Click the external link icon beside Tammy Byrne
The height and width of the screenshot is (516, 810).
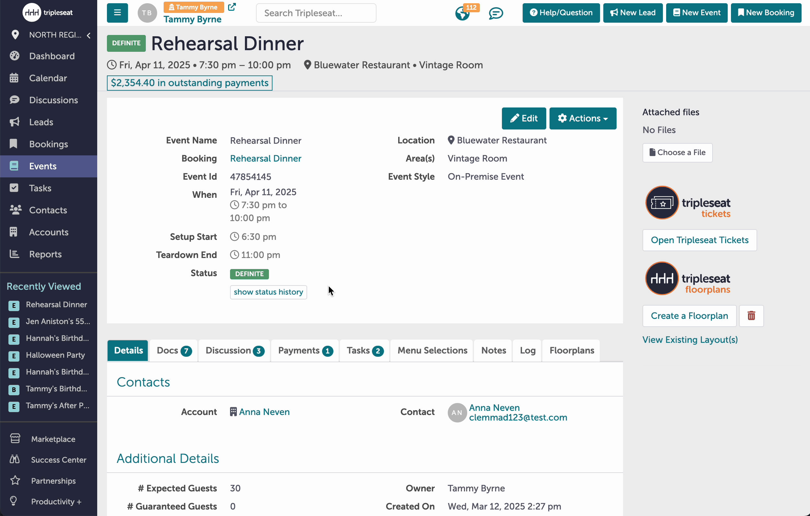[x=232, y=7]
